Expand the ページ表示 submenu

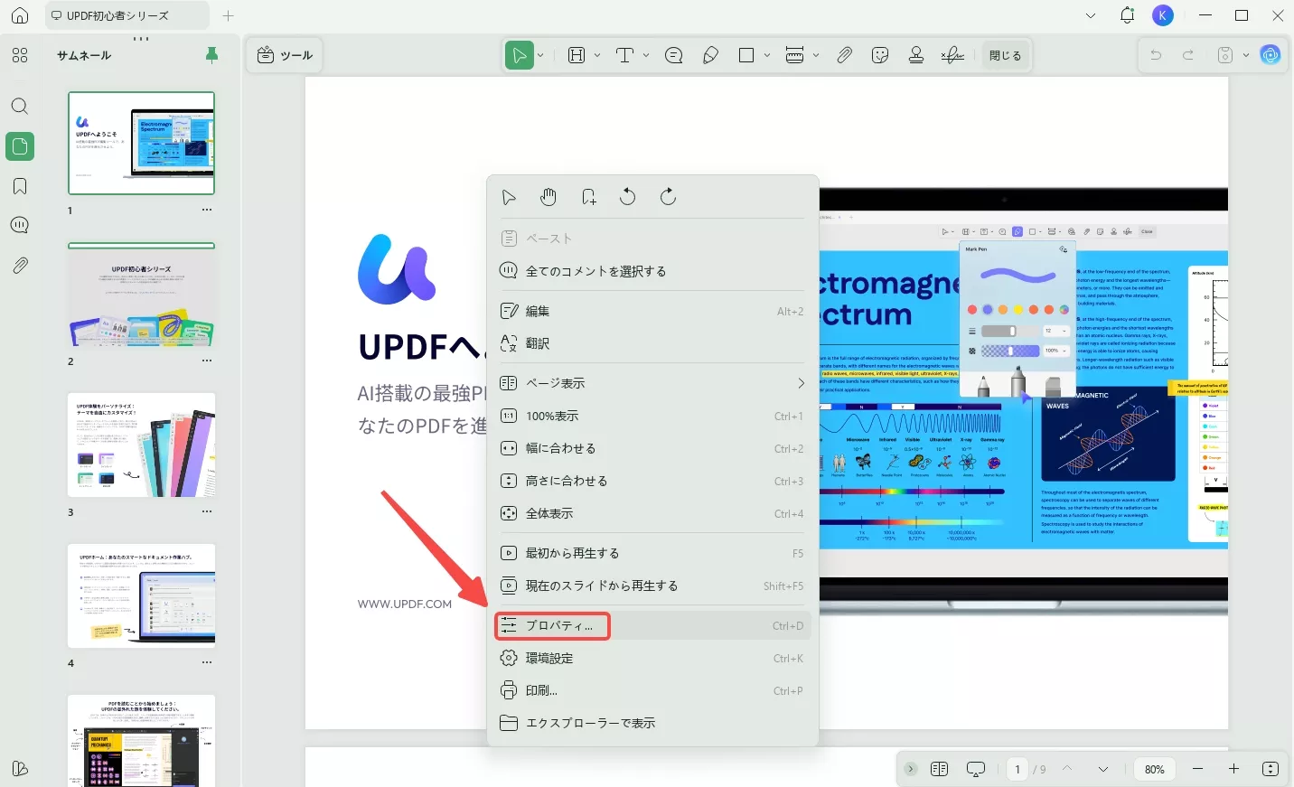point(801,383)
